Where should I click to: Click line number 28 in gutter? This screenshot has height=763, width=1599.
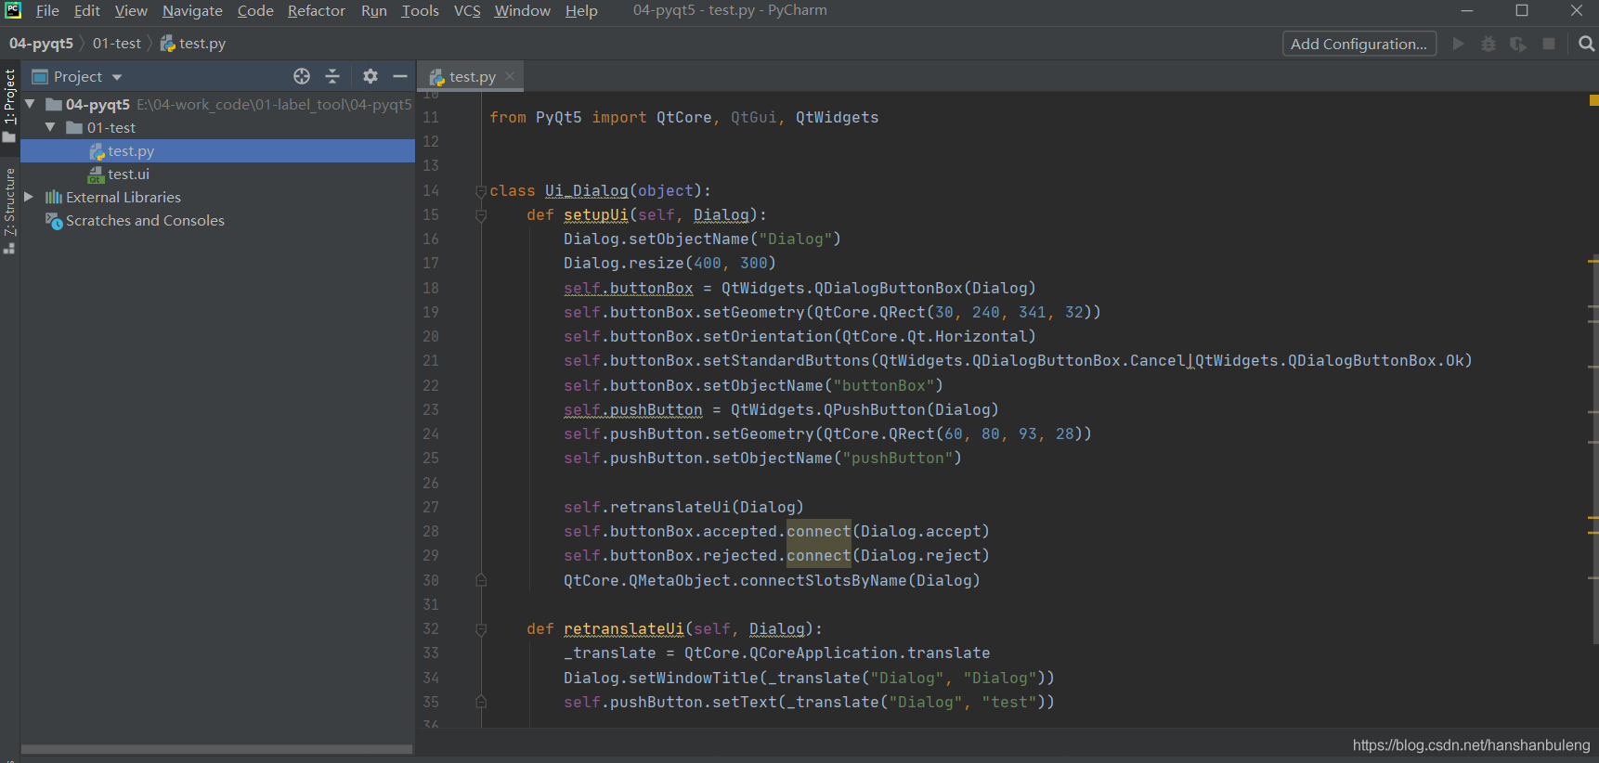coord(431,531)
